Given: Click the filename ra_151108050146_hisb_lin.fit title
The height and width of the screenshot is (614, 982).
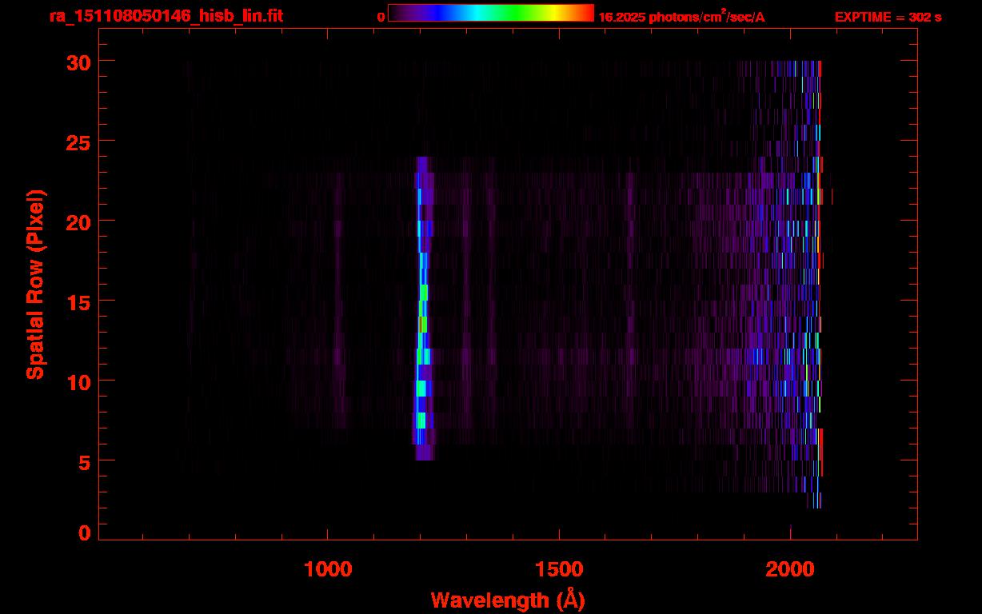Looking at the screenshot, I should tap(166, 16).
